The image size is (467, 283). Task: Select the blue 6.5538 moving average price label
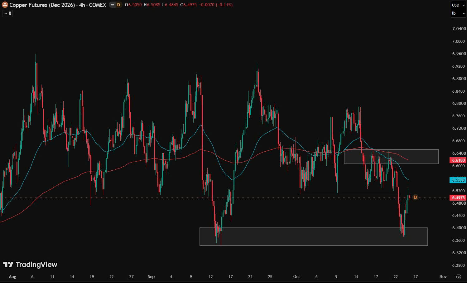(x=458, y=180)
